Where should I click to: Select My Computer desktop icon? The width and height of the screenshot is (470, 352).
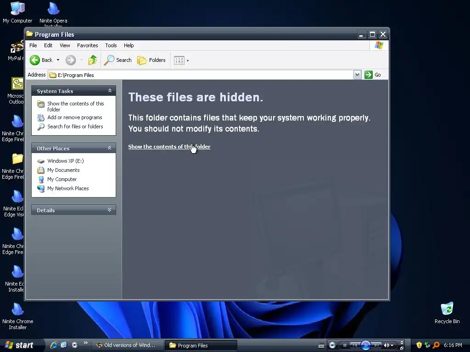pos(17,12)
